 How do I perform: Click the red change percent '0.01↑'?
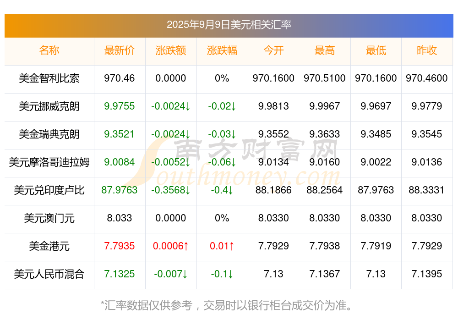pos(222,246)
